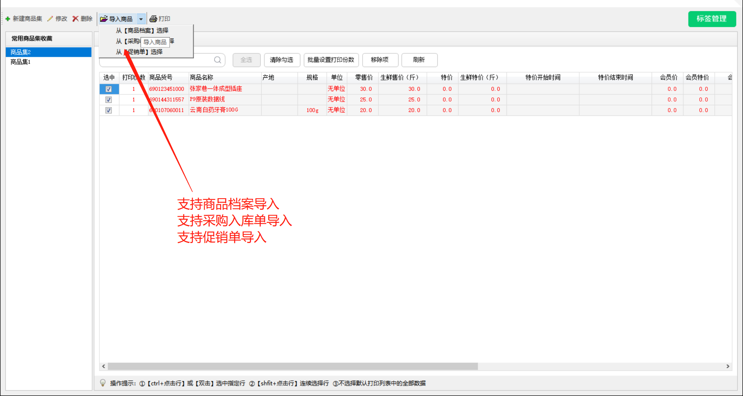Select 从【商品档案】选择 menu entry
The width and height of the screenshot is (743, 396).
point(142,31)
